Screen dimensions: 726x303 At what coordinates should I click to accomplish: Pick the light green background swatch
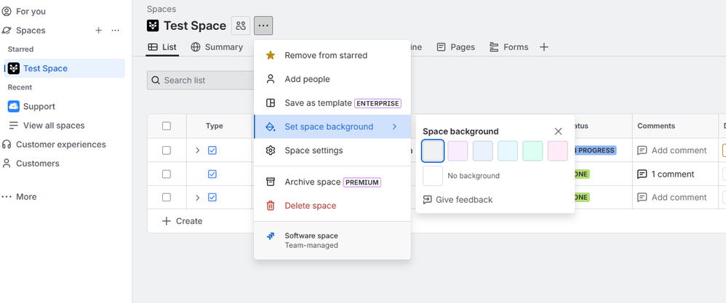(x=532, y=151)
